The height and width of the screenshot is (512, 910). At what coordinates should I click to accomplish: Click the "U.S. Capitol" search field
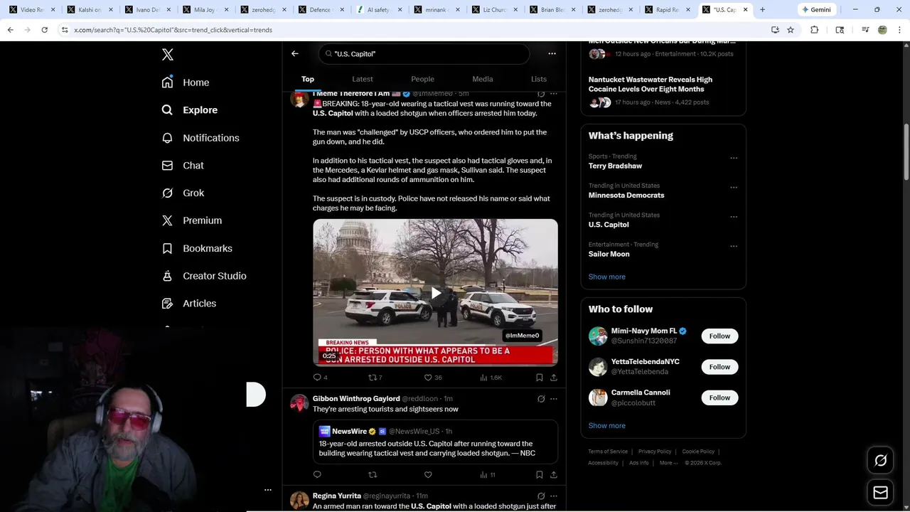tap(424, 54)
